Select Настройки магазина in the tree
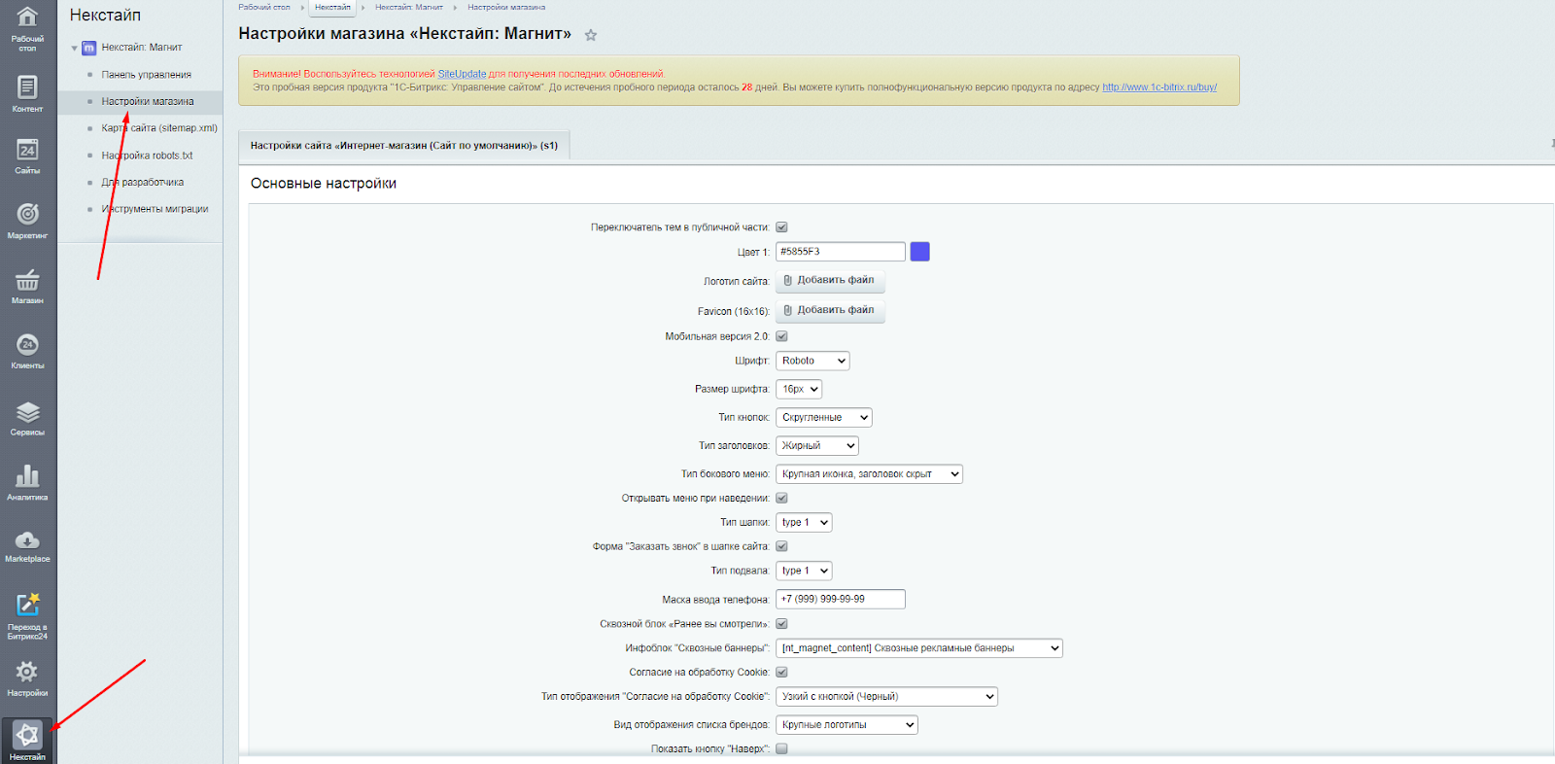The height and width of the screenshot is (764, 1555). tap(148, 101)
